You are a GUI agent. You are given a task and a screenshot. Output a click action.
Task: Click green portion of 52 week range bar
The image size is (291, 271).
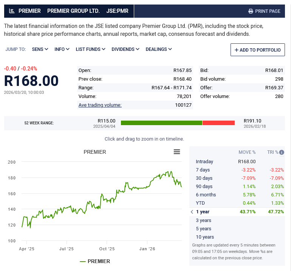coord(161,123)
